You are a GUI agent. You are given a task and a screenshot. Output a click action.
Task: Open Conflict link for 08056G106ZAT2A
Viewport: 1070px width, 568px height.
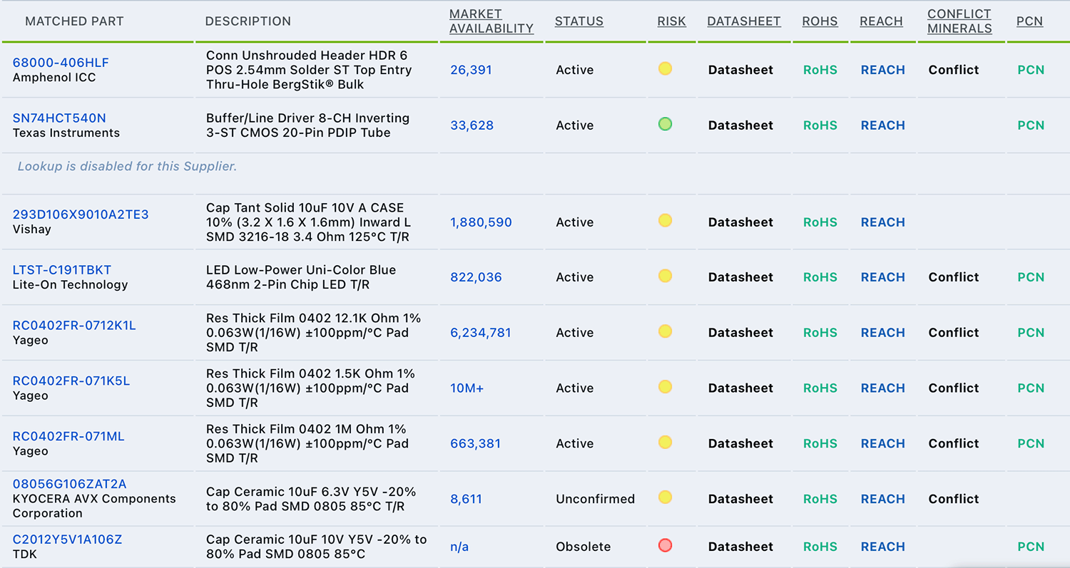pos(954,499)
